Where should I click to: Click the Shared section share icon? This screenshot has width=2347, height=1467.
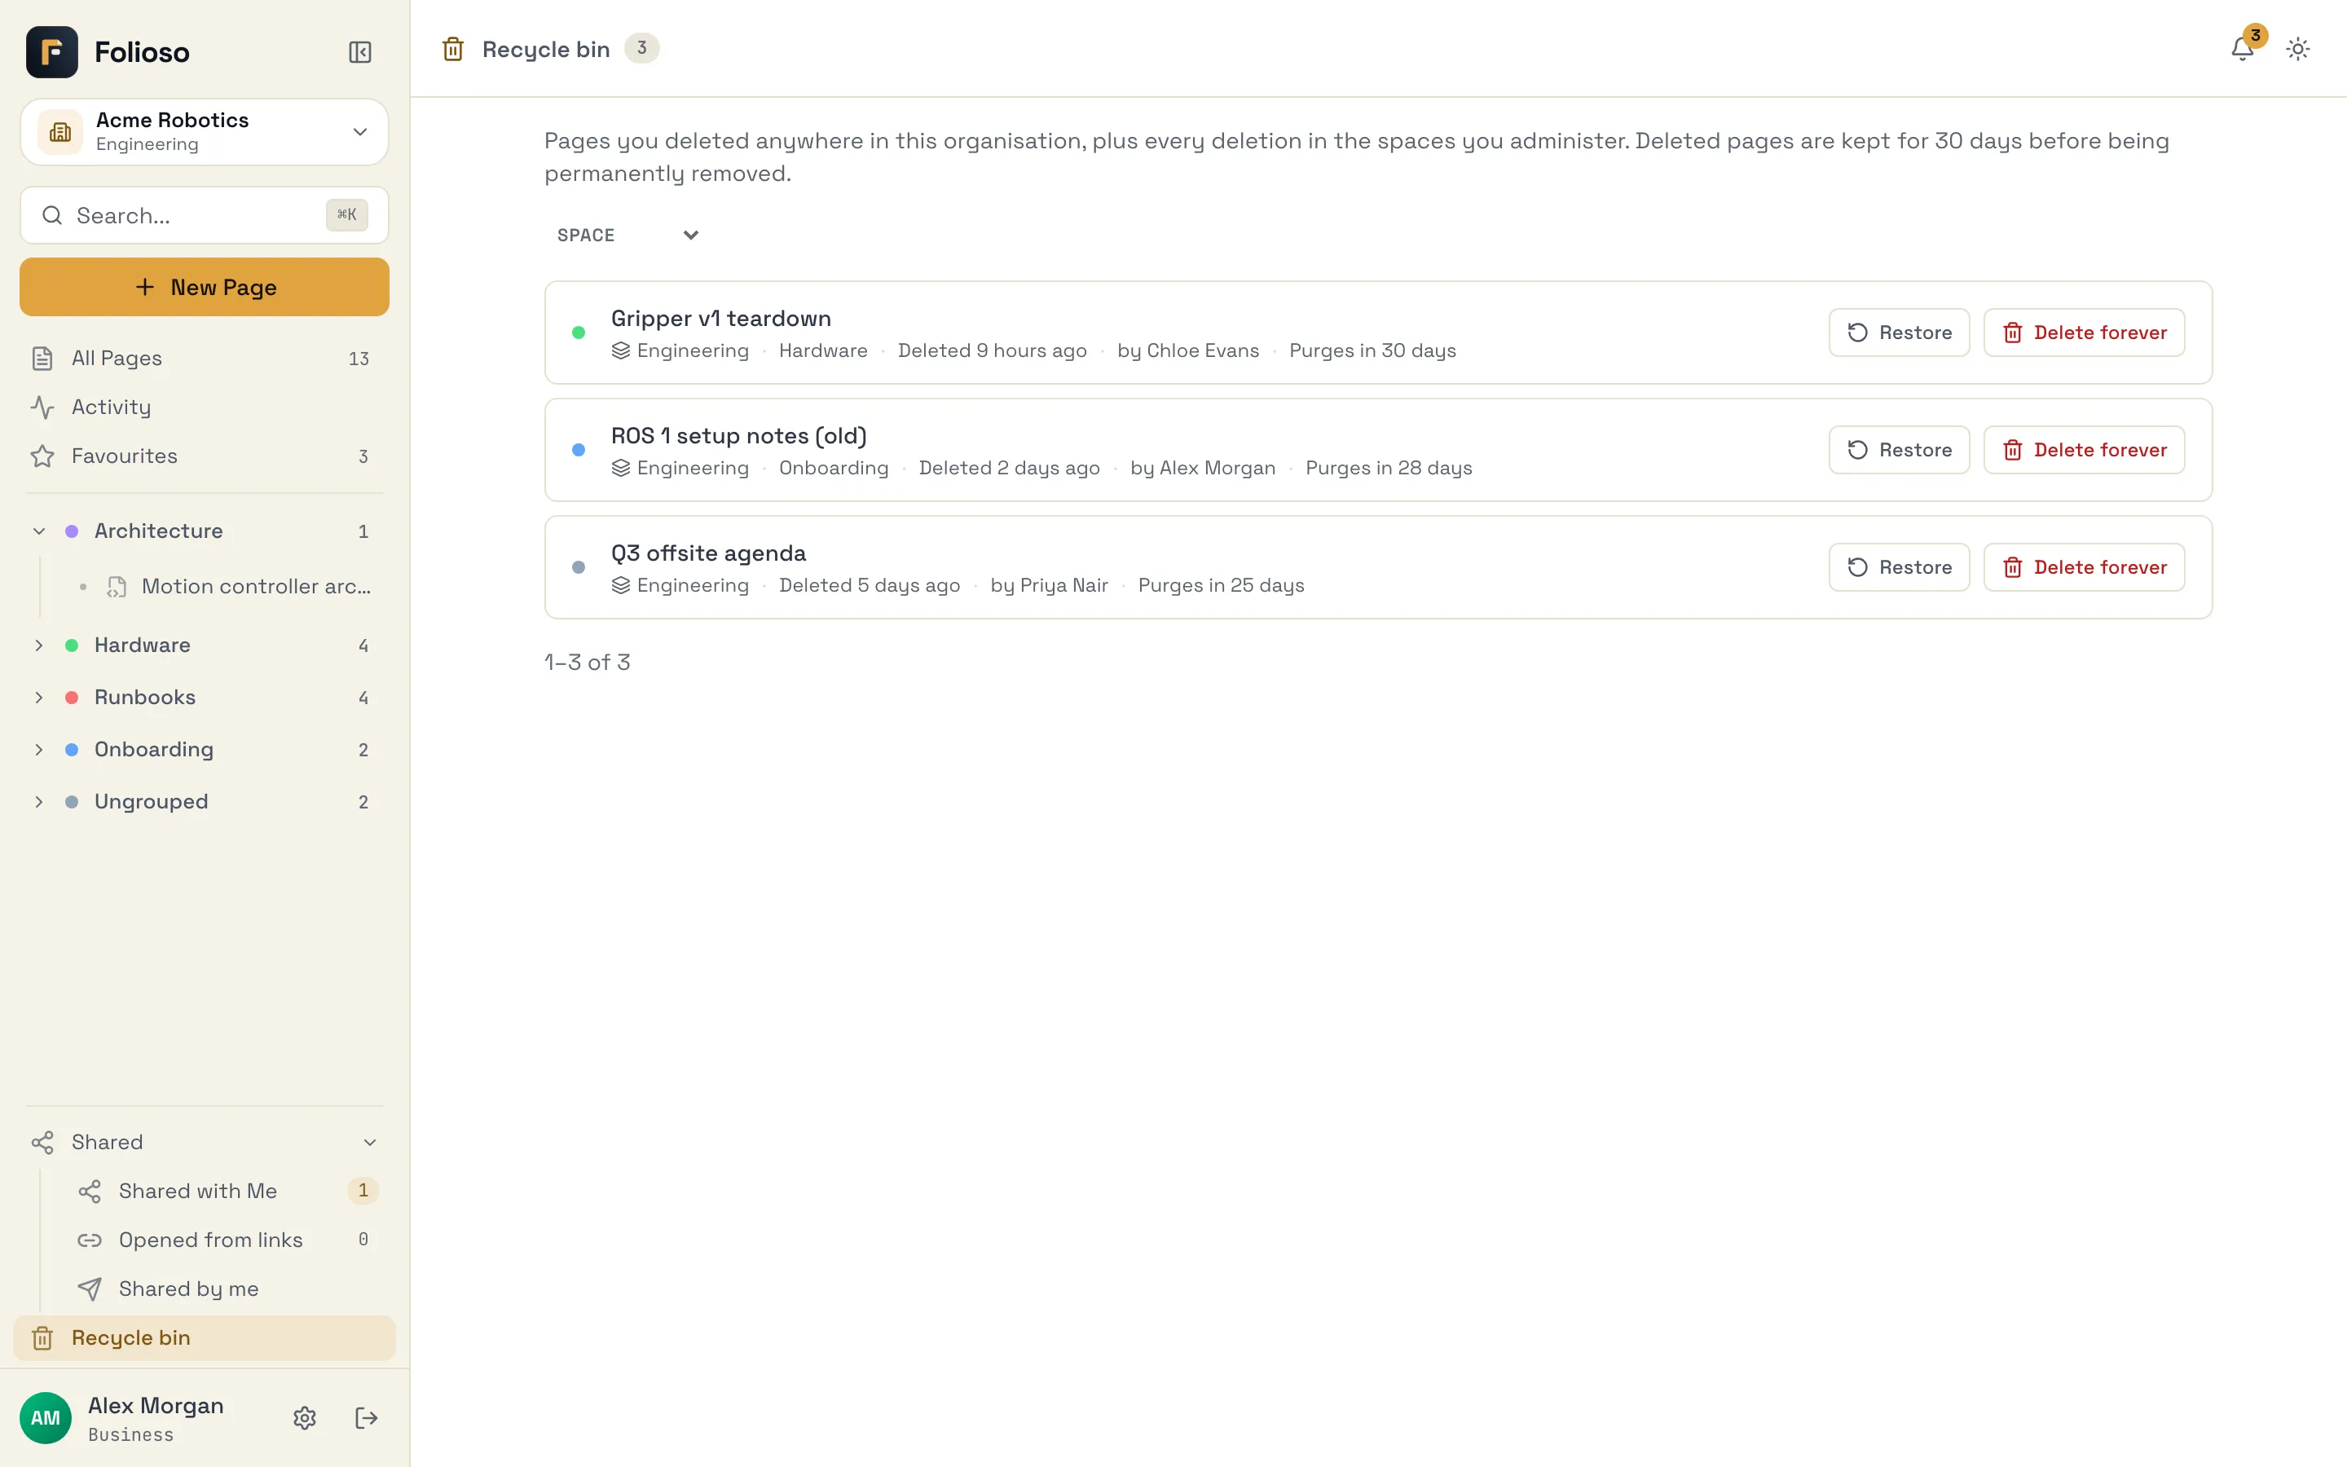[42, 1143]
